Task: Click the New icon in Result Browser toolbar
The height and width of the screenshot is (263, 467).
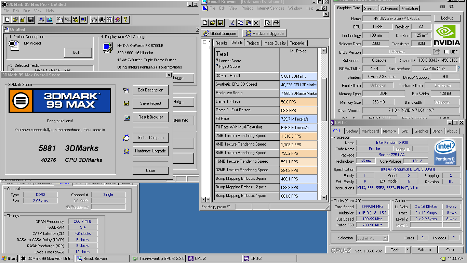Action: tap(205, 23)
